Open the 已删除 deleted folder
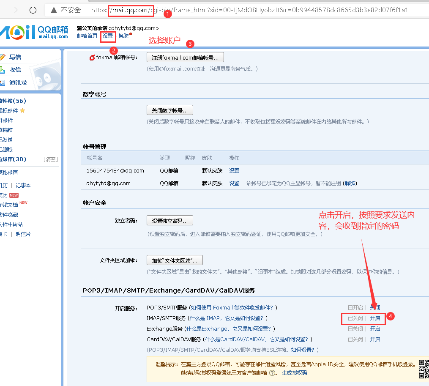Image resolution: width=429 pixels, height=386 pixels. [x=6, y=150]
